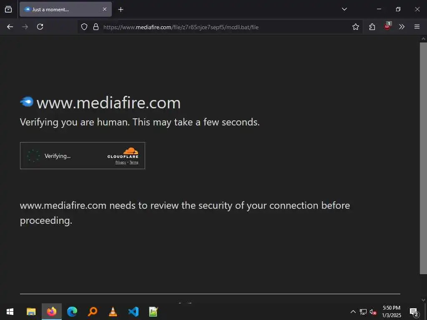
Task: Select the 'Just a moment...' browser tab
Action: (65, 9)
